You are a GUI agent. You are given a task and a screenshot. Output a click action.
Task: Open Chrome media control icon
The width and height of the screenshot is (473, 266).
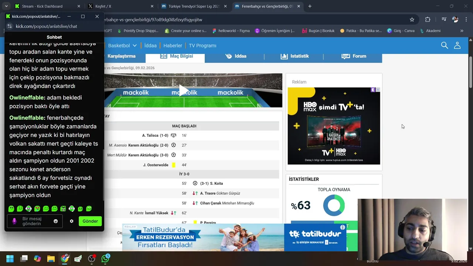[x=444, y=20]
